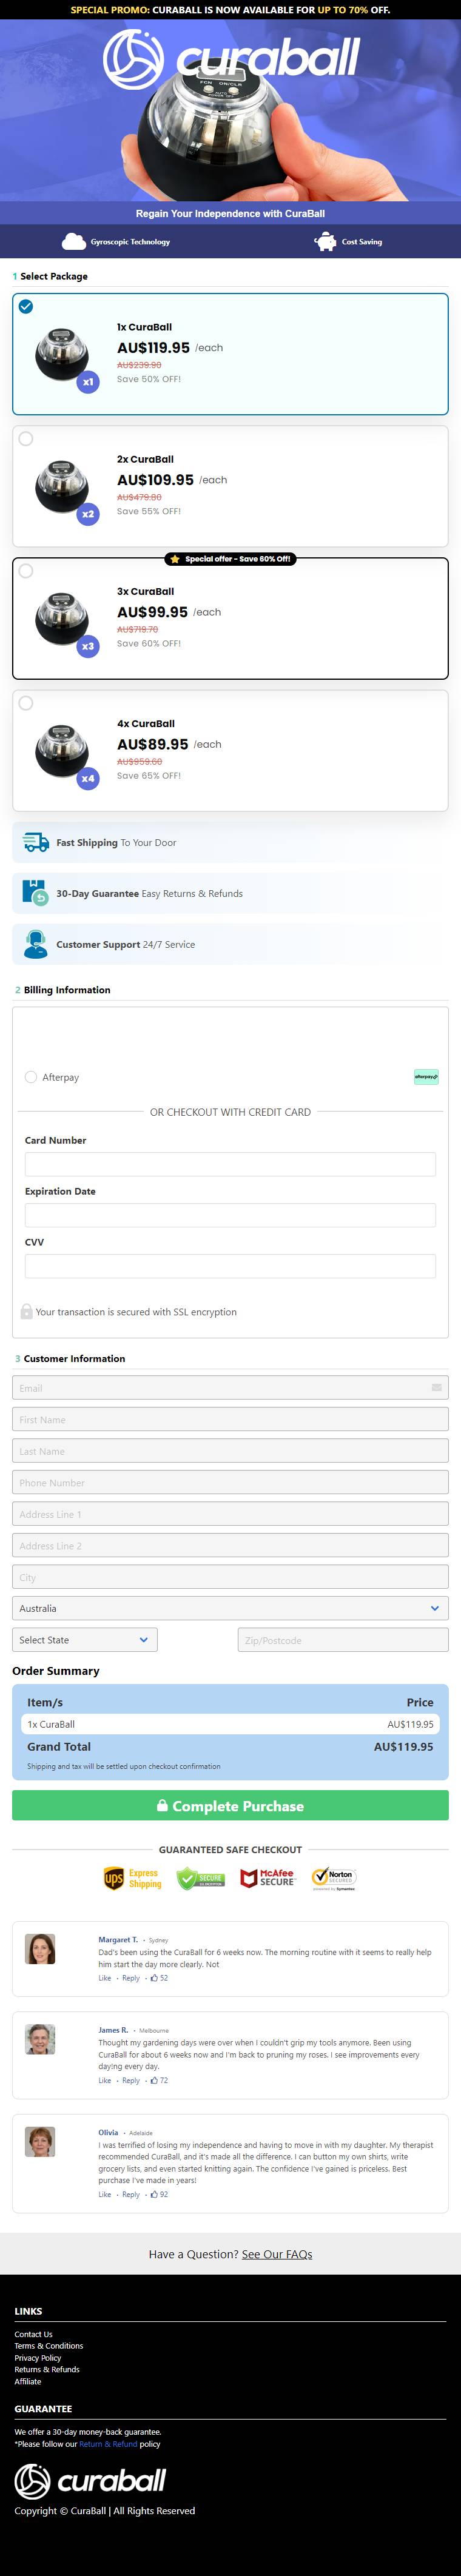Select the 2x CuraBall package radio
Screen dimensions: 461x2576
[26, 438]
